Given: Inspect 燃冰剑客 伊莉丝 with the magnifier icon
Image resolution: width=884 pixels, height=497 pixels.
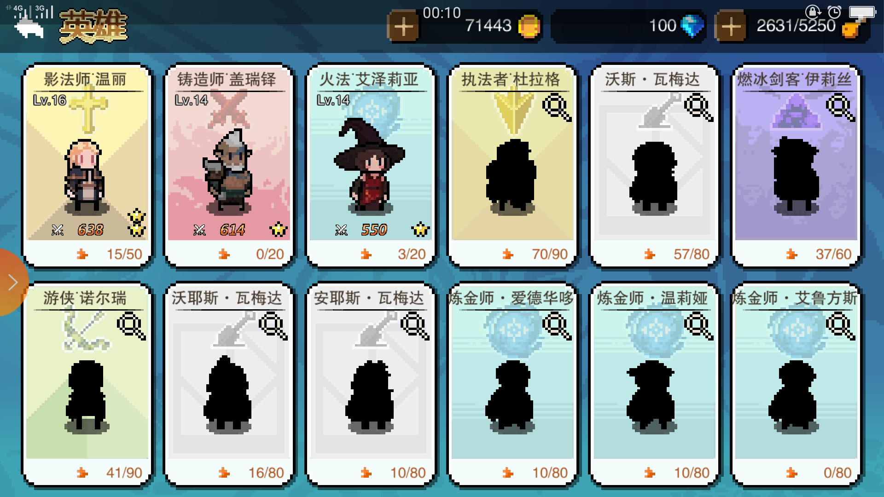Looking at the screenshot, I should pyautogui.click(x=840, y=107).
